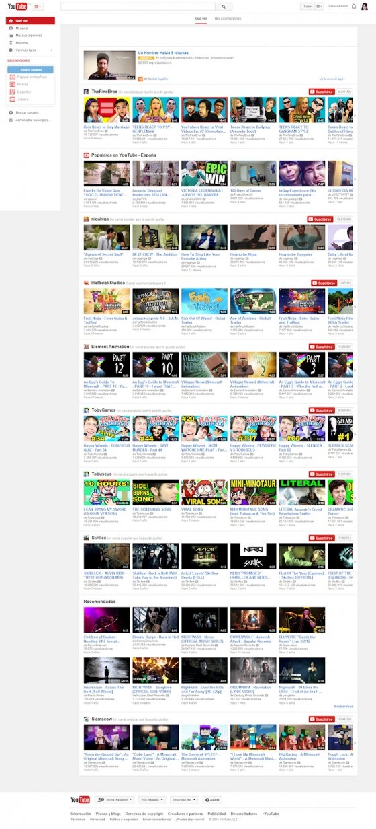Click the Administrar suscripciones gear icon

pos(11,120)
